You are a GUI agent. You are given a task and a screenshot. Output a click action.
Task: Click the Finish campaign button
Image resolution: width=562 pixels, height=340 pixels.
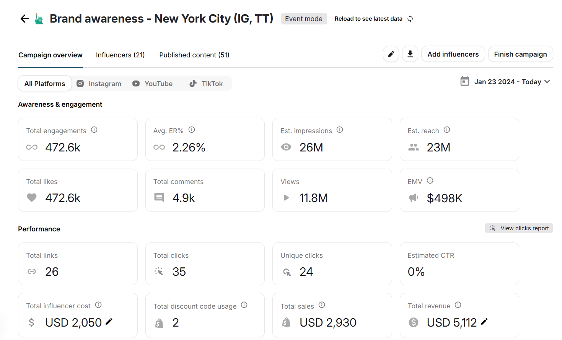click(x=520, y=54)
